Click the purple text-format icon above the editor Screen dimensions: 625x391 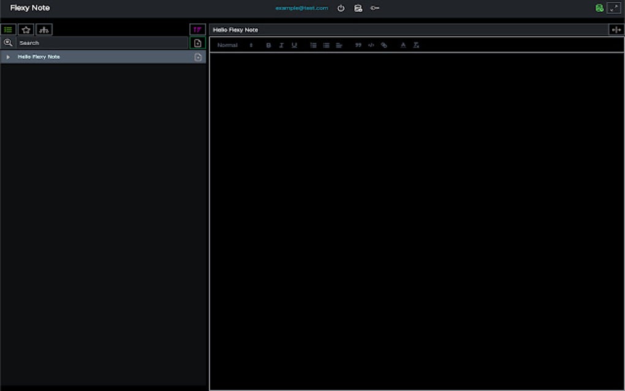[197, 29]
